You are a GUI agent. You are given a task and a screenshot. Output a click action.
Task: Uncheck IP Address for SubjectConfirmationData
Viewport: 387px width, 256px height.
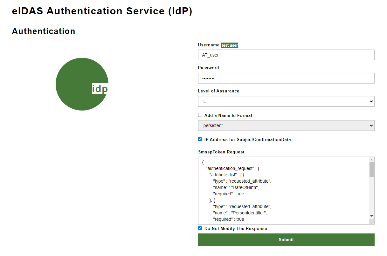(200, 139)
